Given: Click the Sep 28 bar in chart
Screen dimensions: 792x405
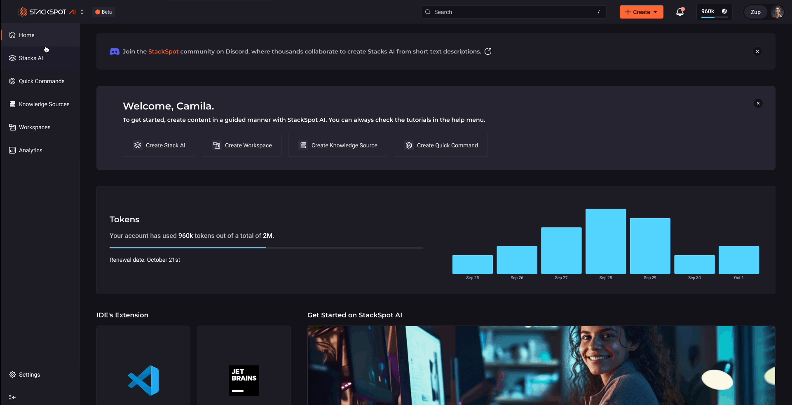Looking at the screenshot, I should tap(605, 241).
